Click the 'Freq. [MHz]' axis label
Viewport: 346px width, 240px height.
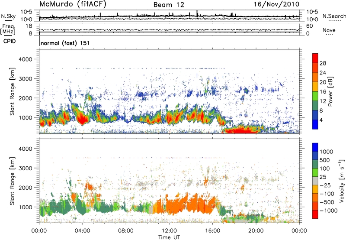click(x=8, y=29)
